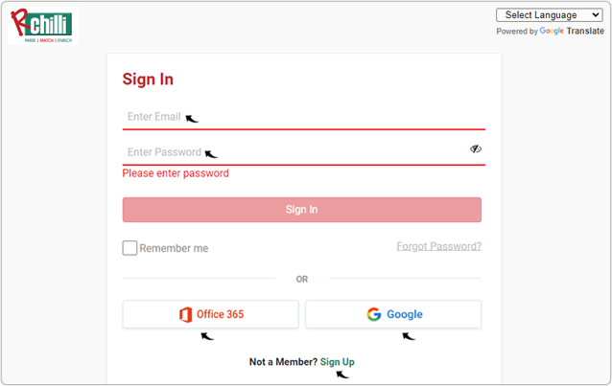This screenshot has height=386, width=612.
Task: Continue with the Google sign-in button
Action: tap(393, 314)
